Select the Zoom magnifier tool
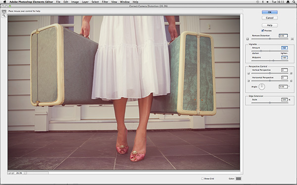Viewport: 297px width, 185px height. pos(3,16)
